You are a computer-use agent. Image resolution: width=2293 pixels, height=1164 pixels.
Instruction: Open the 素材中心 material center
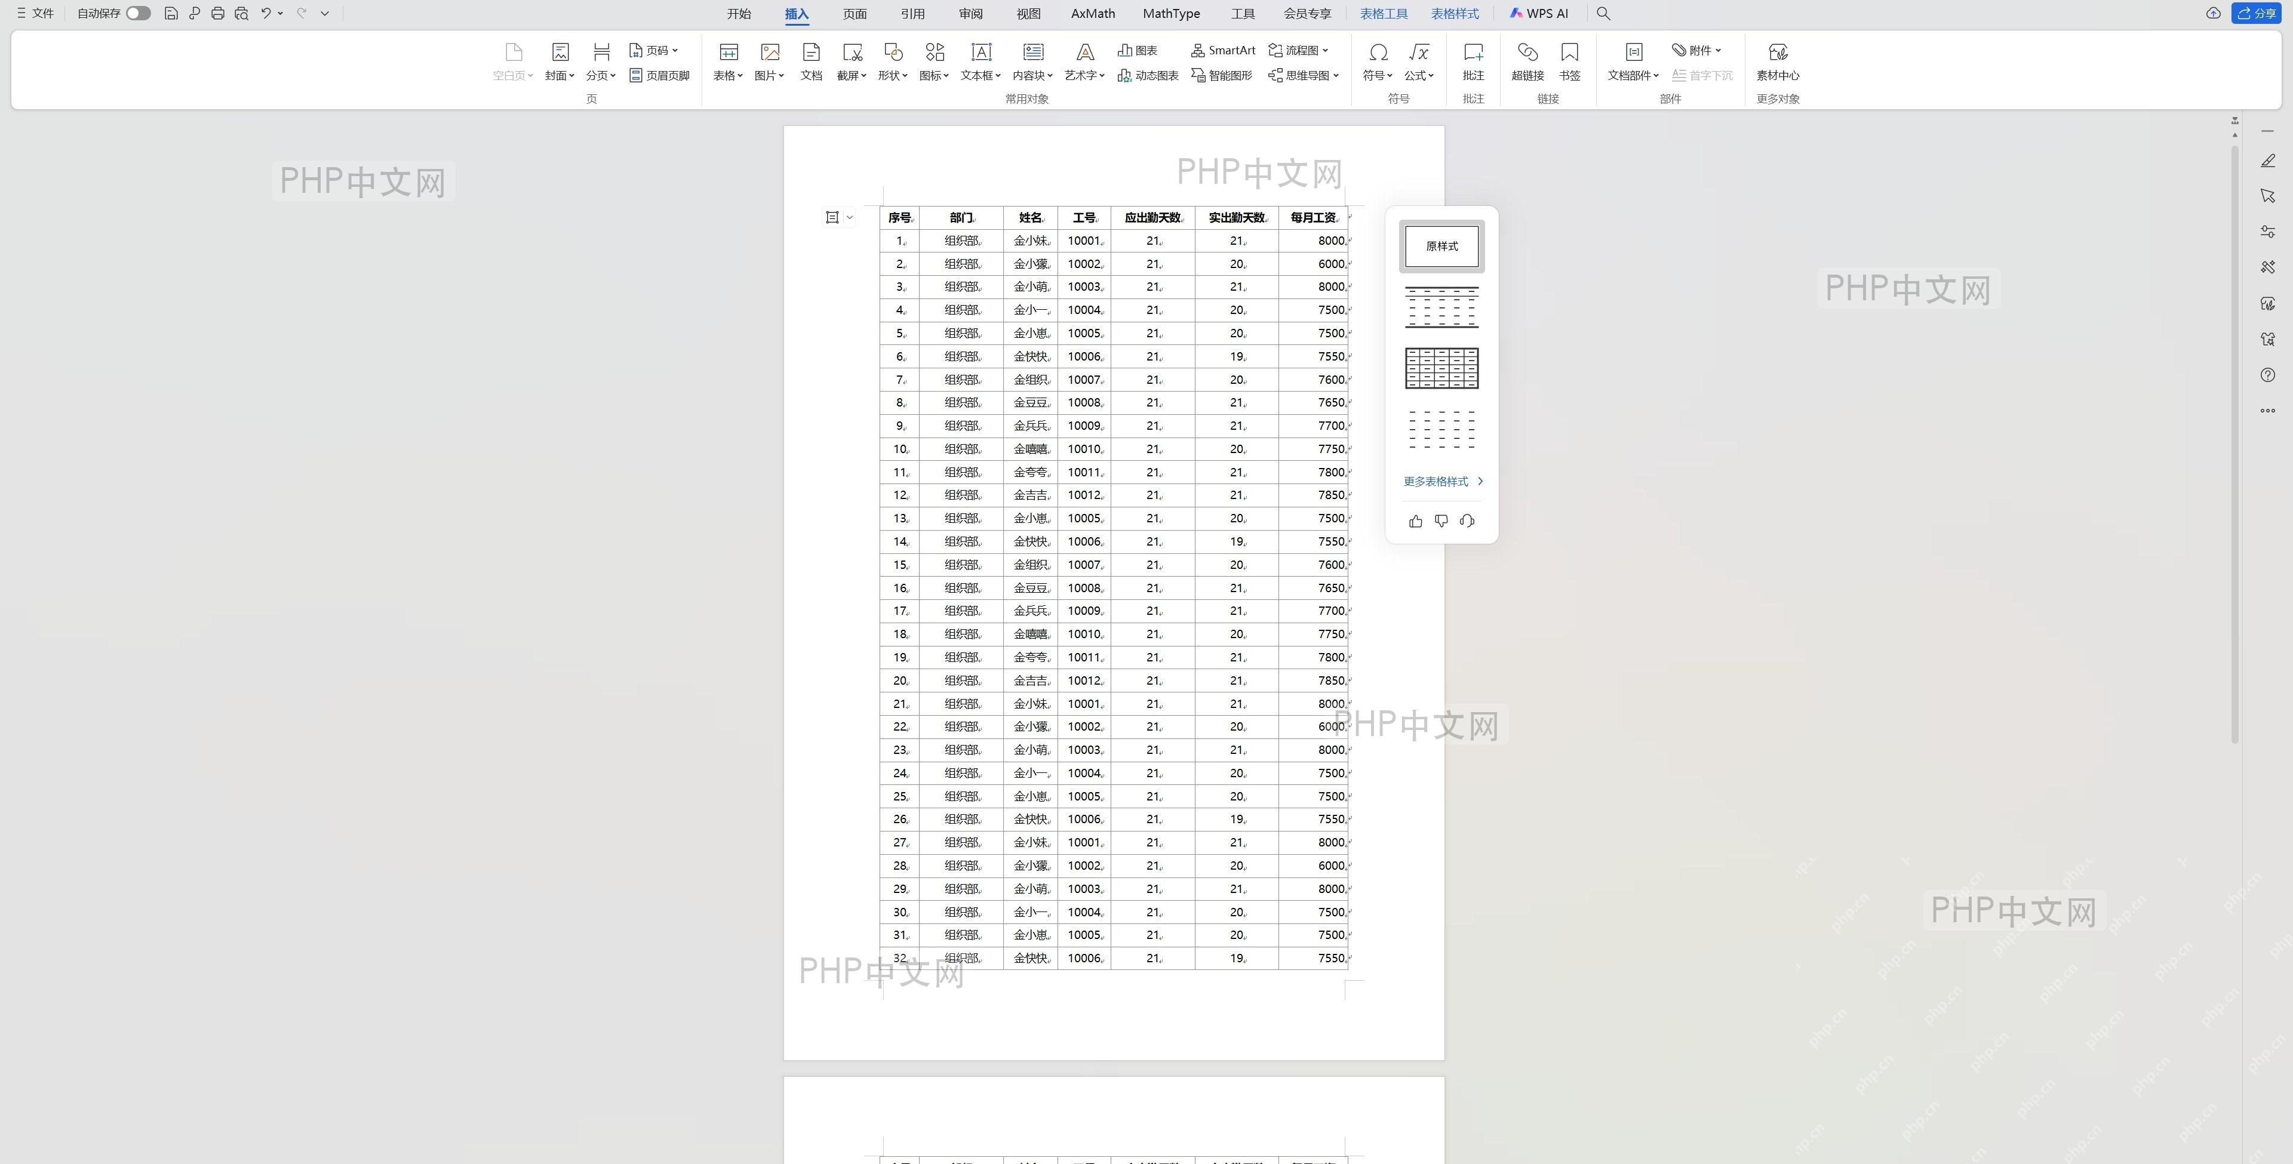1778,61
